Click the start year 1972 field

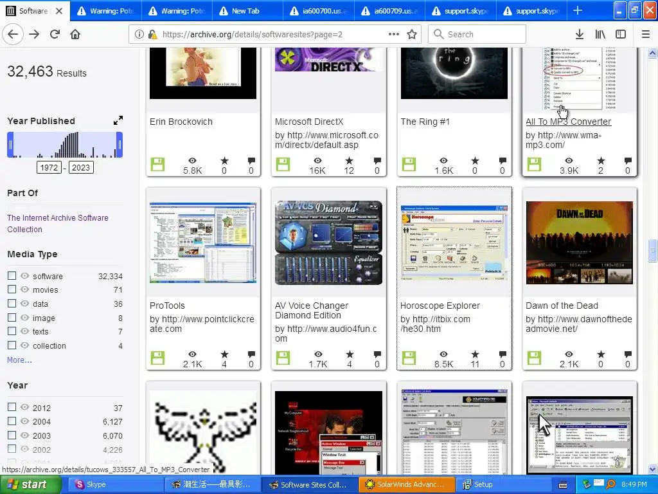click(x=49, y=168)
